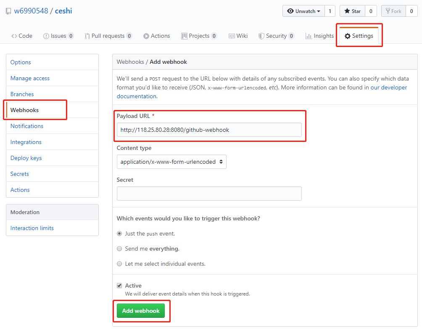This screenshot has height=330, width=422.
Task: Follow the developer documentation link
Action: (388, 88)
